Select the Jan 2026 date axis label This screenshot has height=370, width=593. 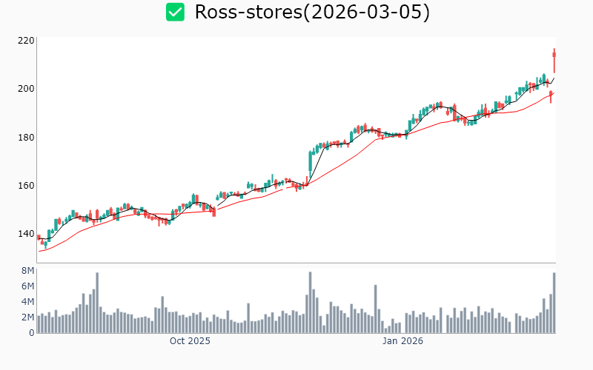pyautogui.click(x=402, y=341)
